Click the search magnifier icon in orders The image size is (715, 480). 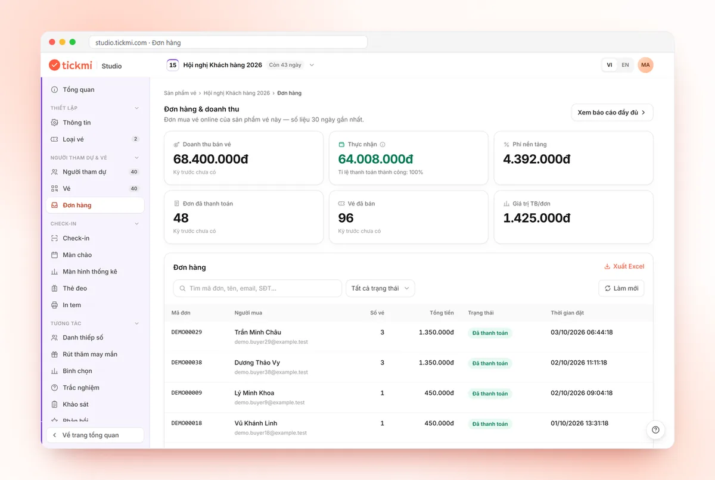coord(182,288)
